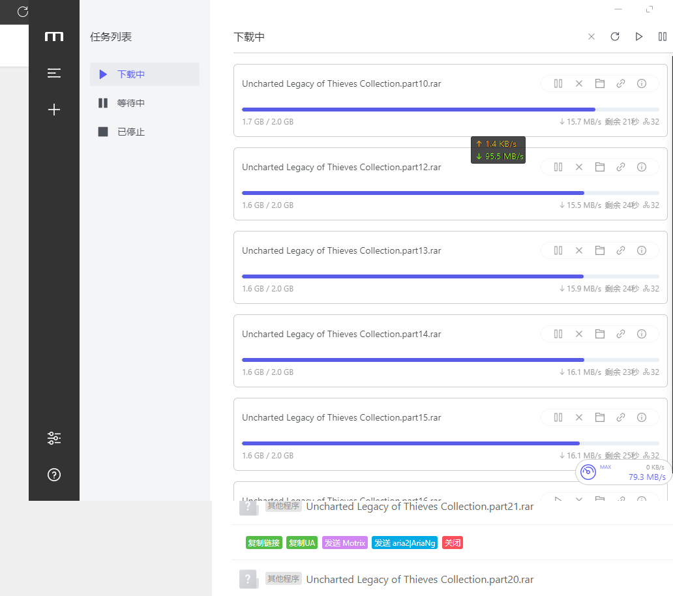
Task: Select the part12.rar task title
Action: pyautogui.click(x=342, y=167)
